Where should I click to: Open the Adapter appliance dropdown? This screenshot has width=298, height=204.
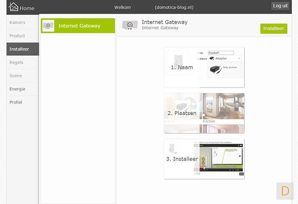225,59
